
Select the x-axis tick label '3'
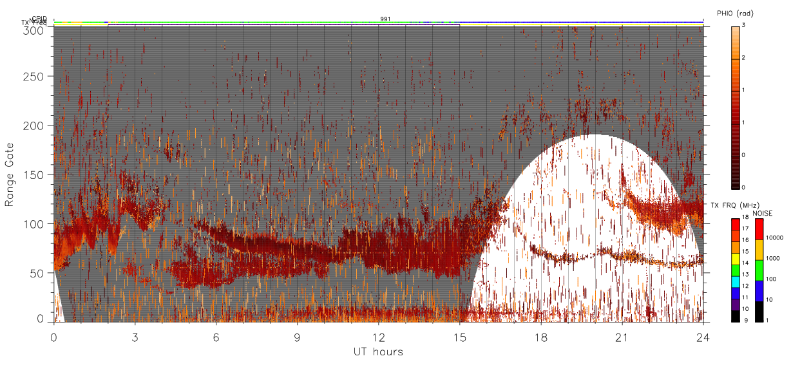point(135,337)
